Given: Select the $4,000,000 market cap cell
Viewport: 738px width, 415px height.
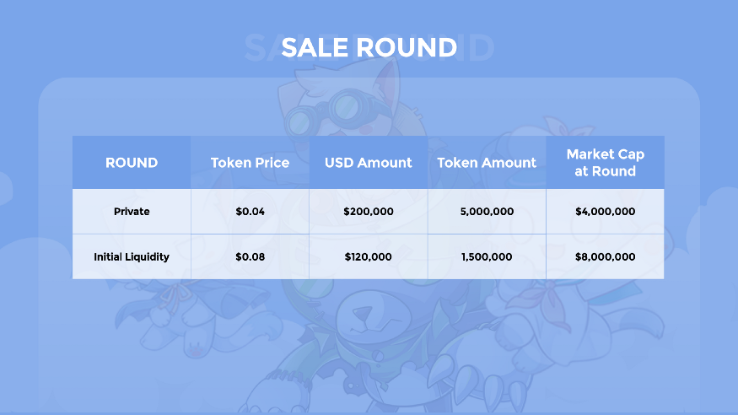Looking at the screenshot, I should coord(606,211).
